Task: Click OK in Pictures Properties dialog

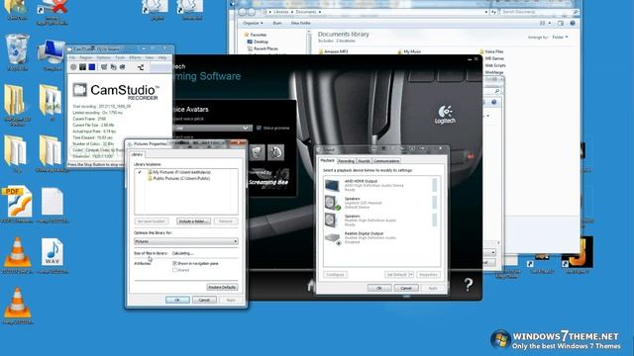Action: point(177,300)
